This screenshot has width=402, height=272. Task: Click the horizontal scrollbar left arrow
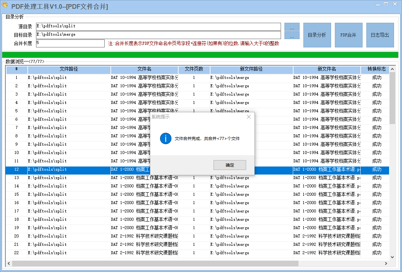(x=9, y=263)
